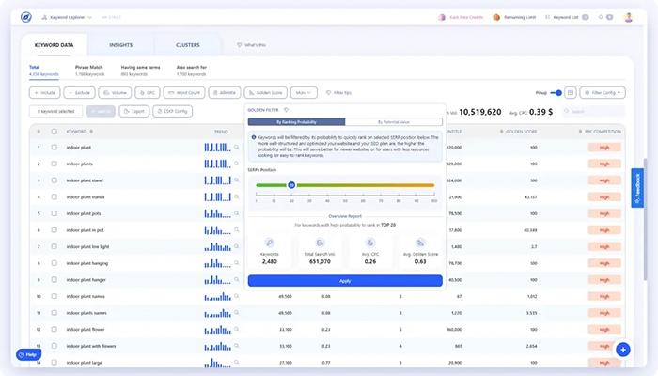Switch to the Keyword Data tab
This screenshot has width=658, height=376.
pos(55,45)
